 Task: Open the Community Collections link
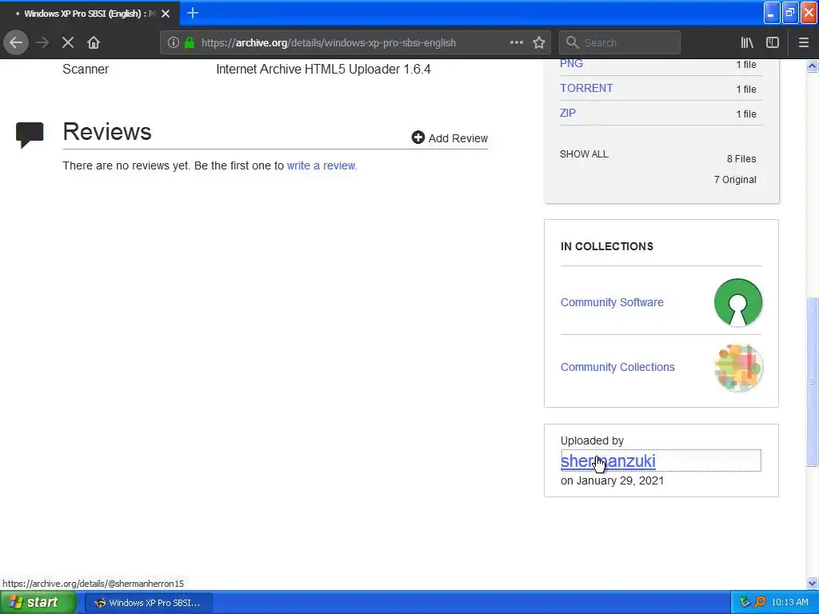pos(617,367)
